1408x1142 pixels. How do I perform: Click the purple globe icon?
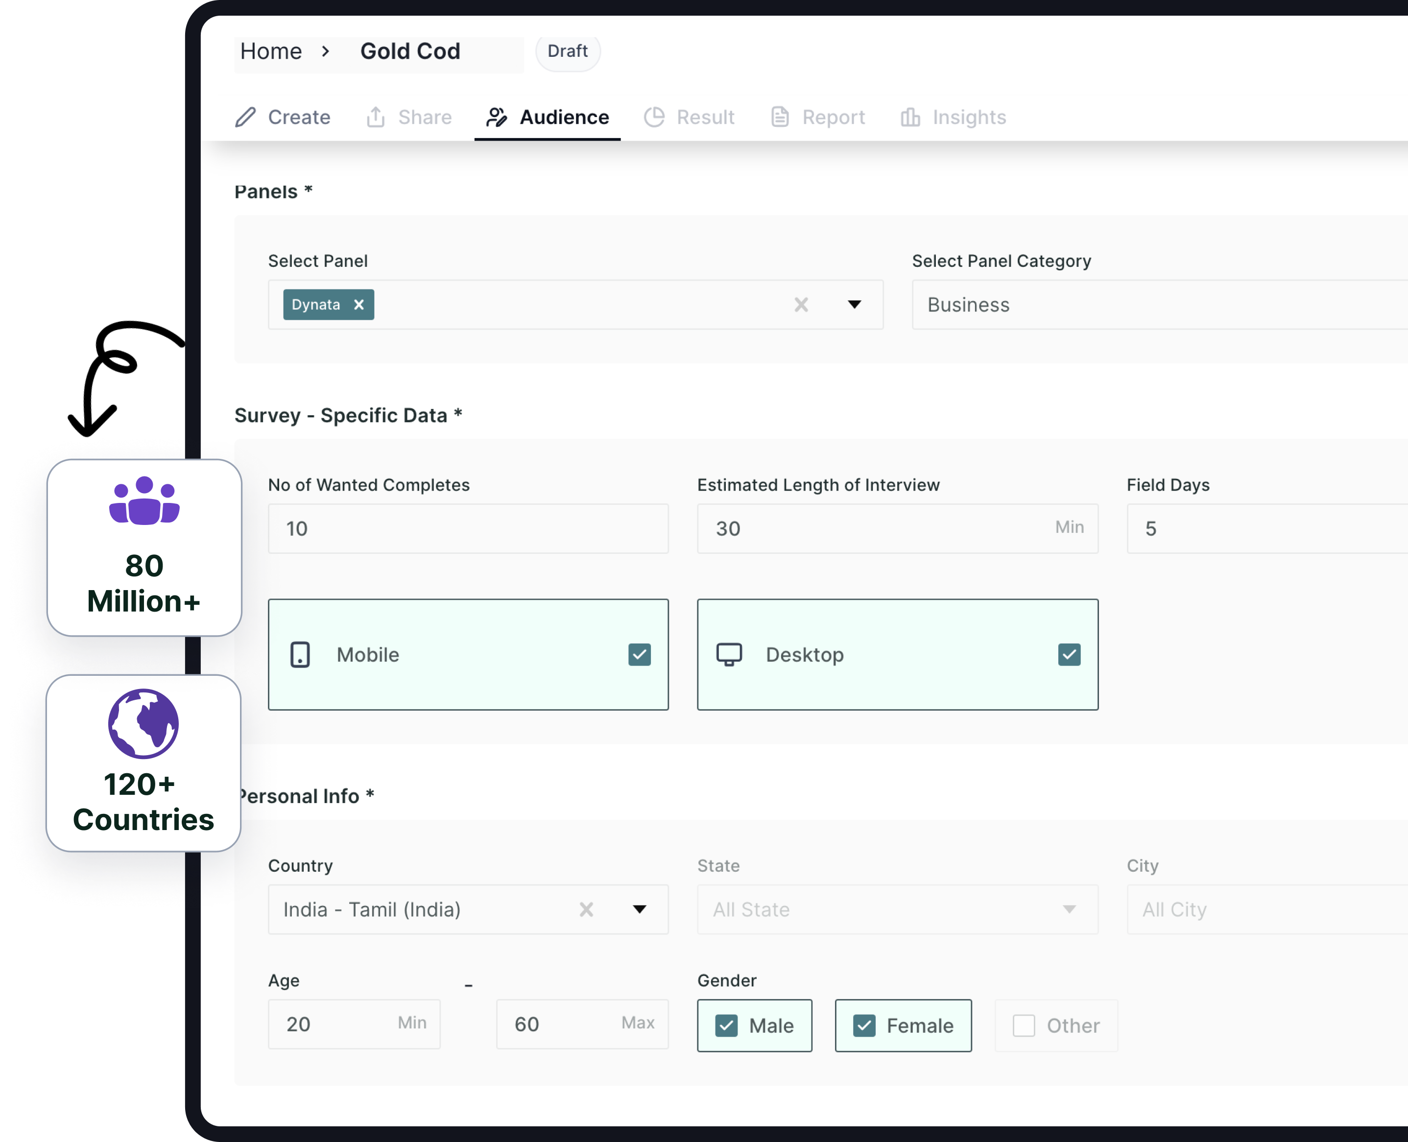click(143, 724)
